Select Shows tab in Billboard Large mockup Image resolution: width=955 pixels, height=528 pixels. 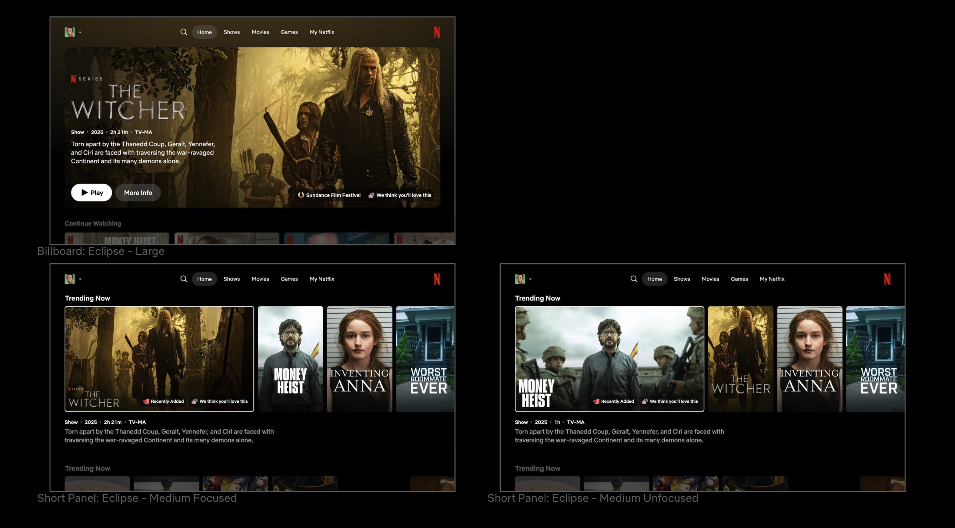[x=232, y=32]
